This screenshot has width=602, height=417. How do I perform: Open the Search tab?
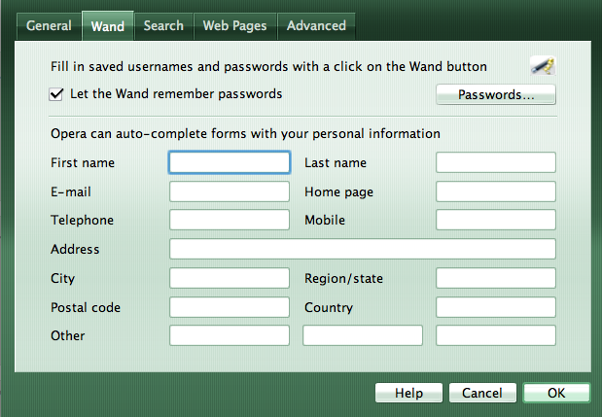pyautogui.click(x=163, y=25)
